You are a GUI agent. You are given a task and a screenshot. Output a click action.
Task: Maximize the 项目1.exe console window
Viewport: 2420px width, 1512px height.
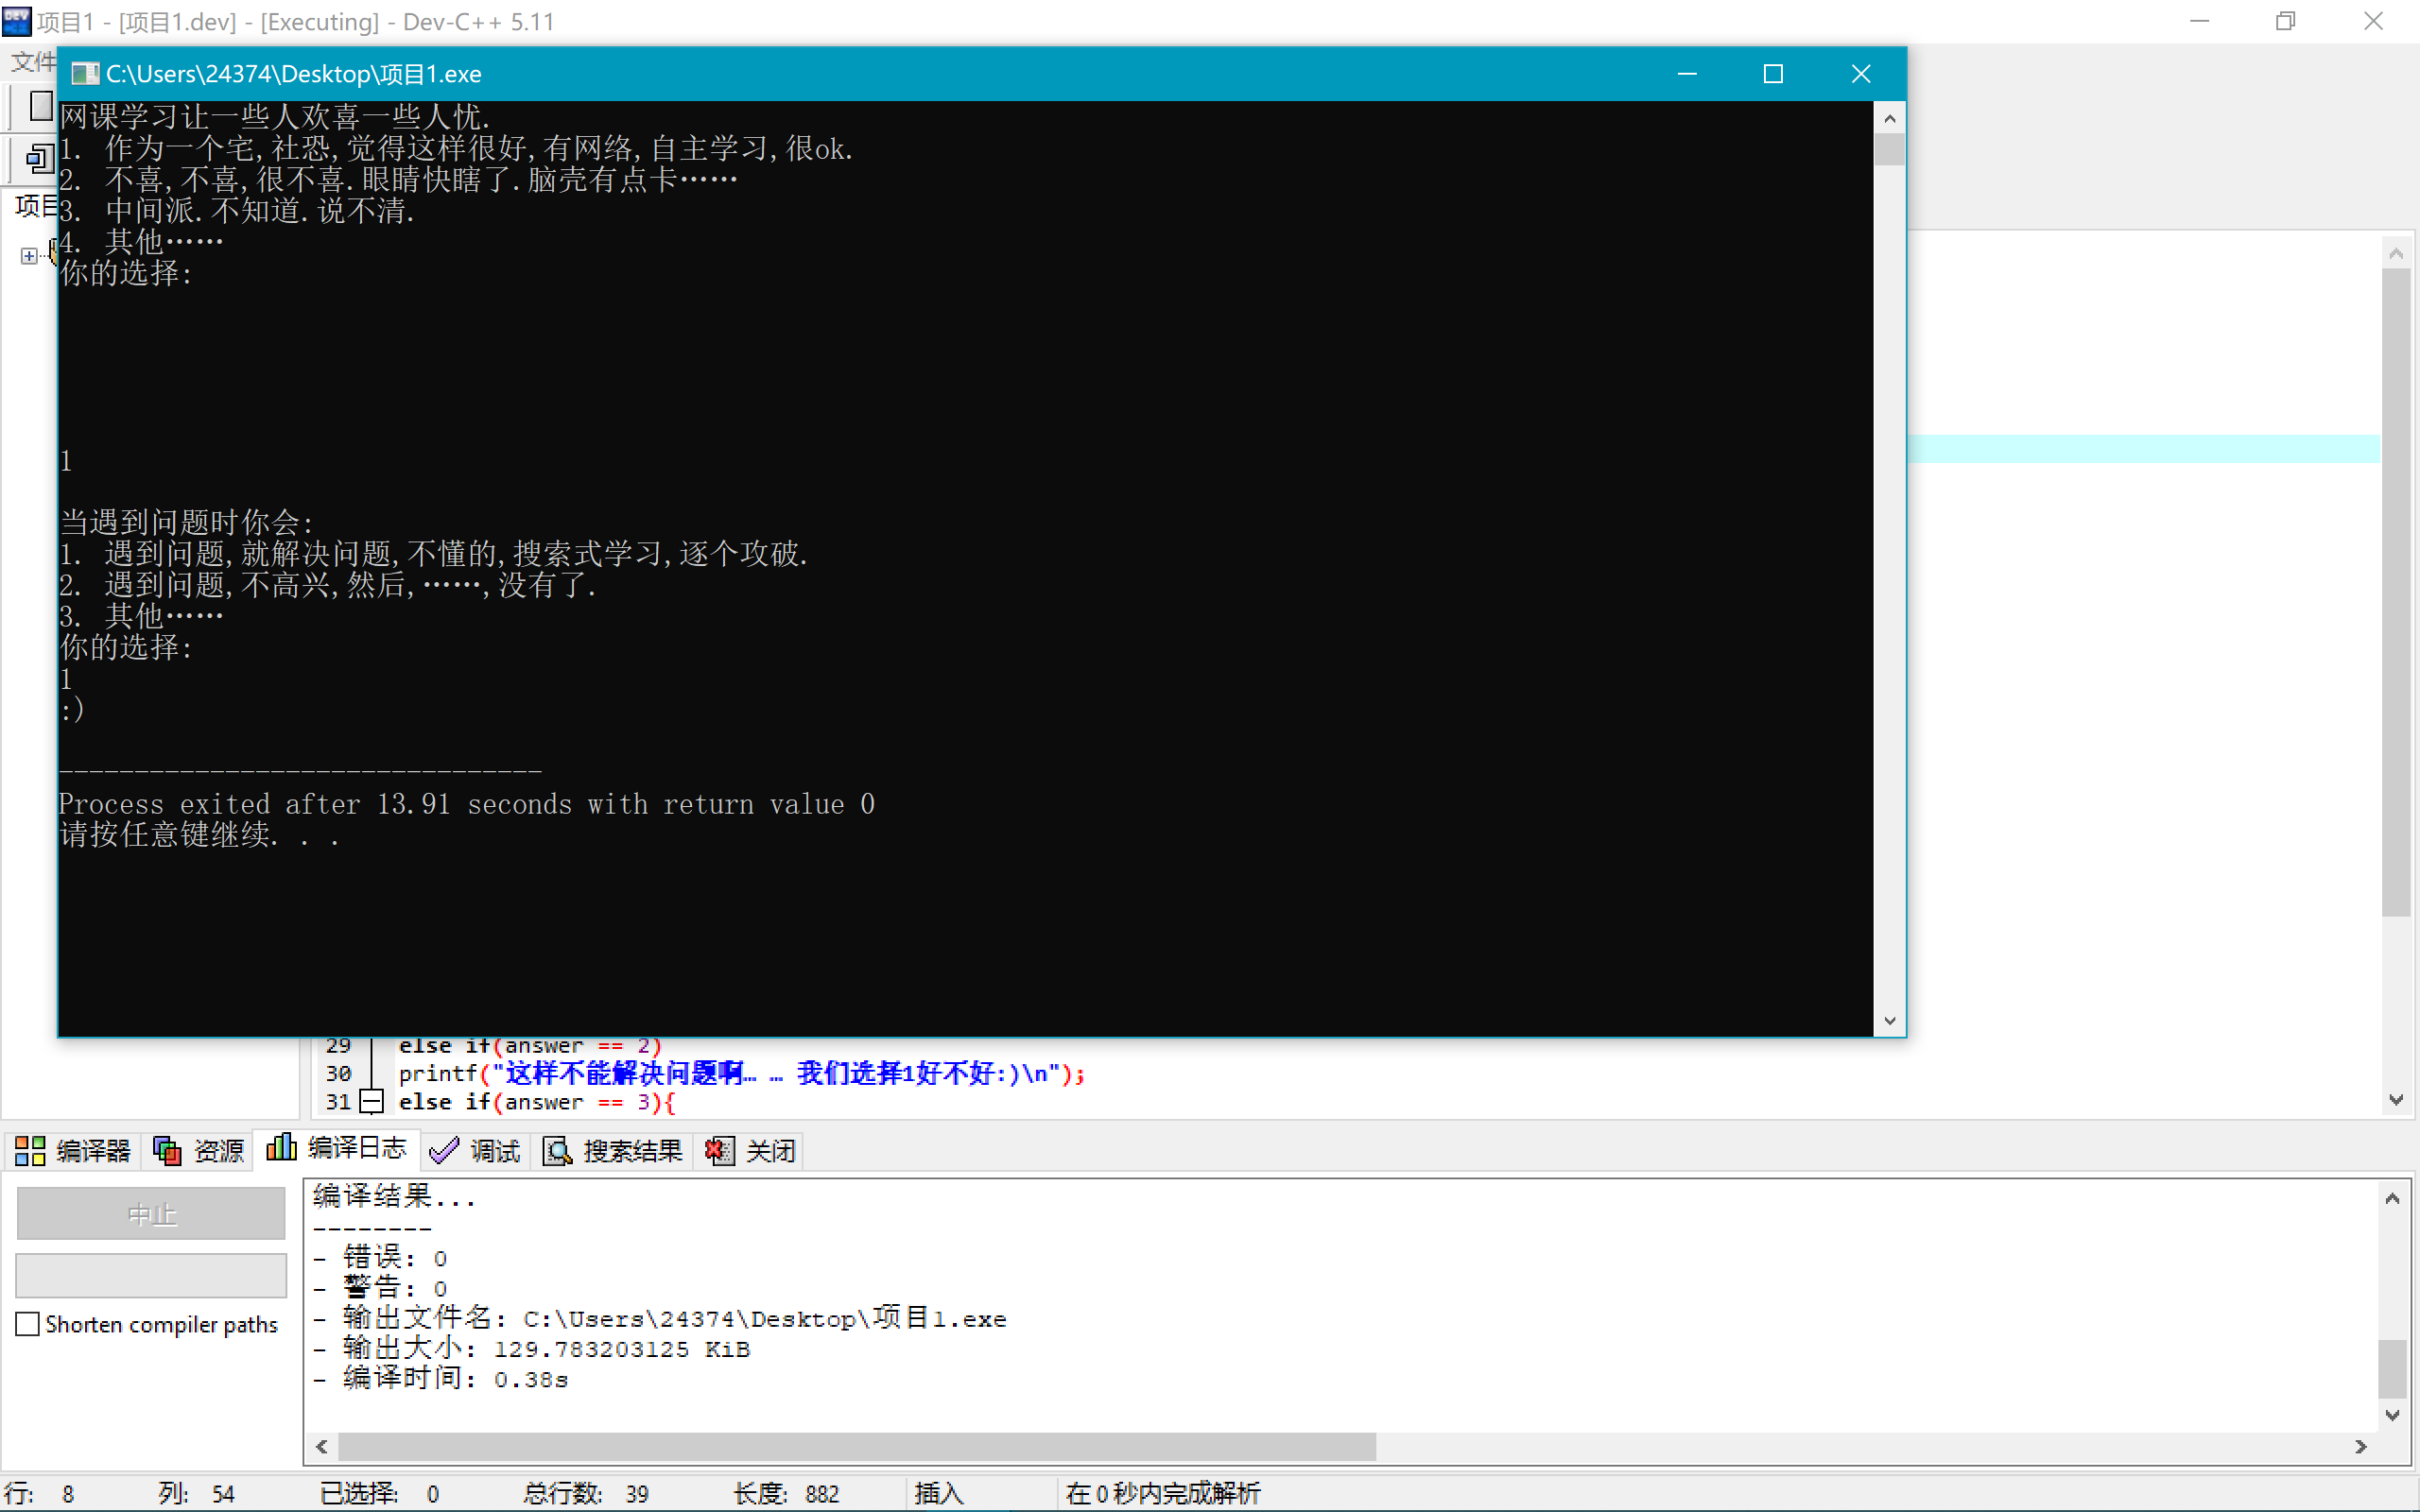[1772, 74]
